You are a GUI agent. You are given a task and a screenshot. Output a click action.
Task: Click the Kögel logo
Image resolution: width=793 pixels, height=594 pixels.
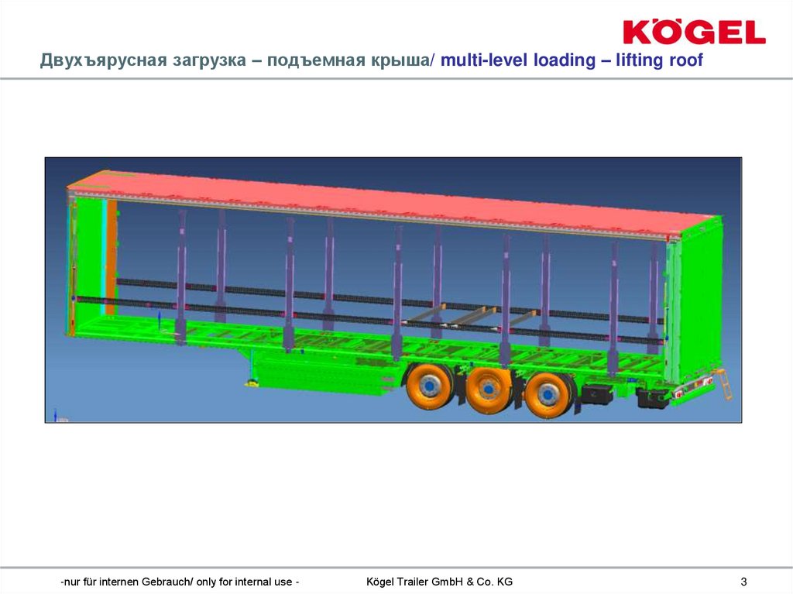pos(693,28)
